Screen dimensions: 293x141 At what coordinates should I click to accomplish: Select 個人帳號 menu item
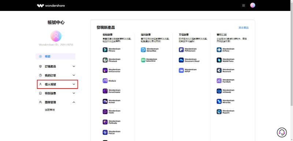pyautogui.click(x=51, y=84)
